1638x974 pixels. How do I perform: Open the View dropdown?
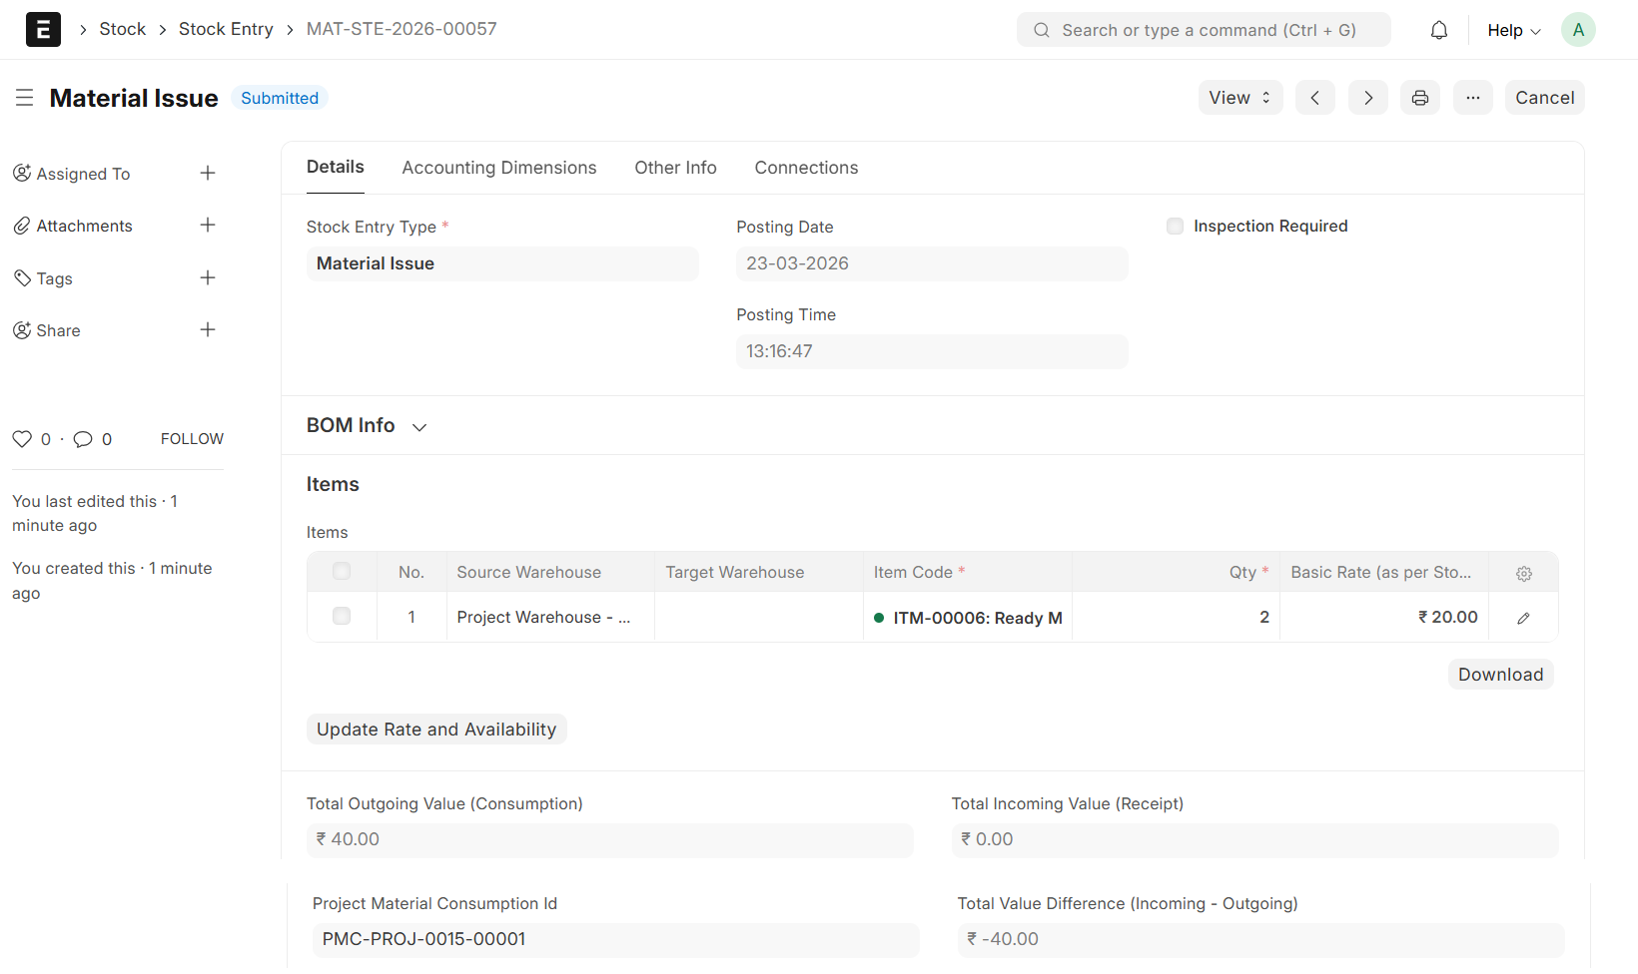click(x=1239, y=98)
